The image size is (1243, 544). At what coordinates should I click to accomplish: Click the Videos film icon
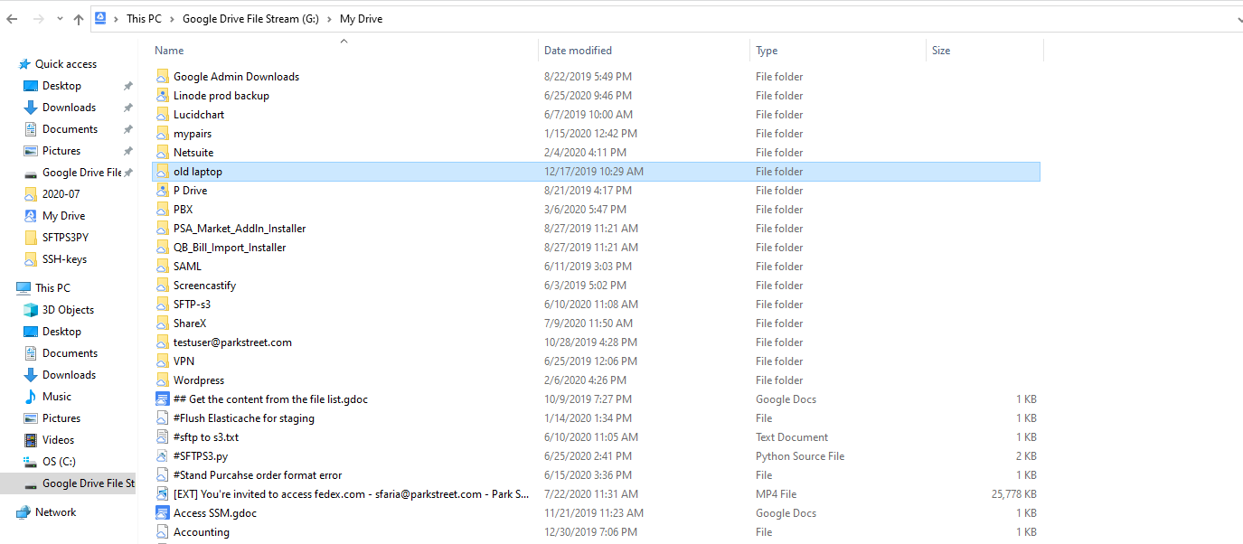tap(31, 440)
